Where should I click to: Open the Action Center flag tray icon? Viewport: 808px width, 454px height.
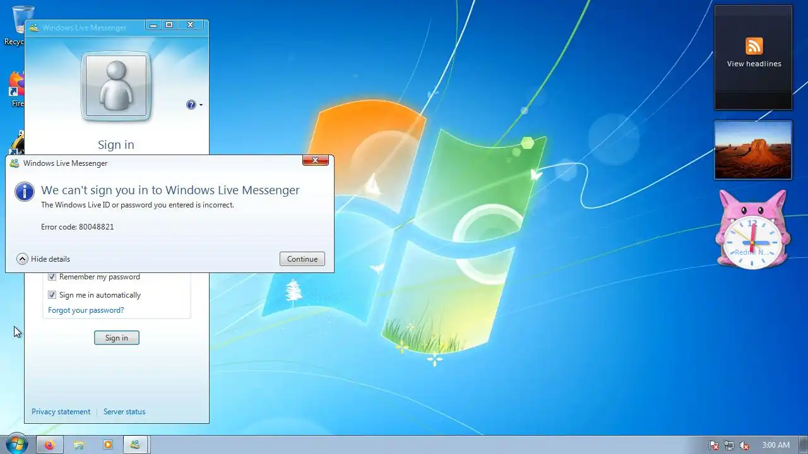[x=714, y=445]
